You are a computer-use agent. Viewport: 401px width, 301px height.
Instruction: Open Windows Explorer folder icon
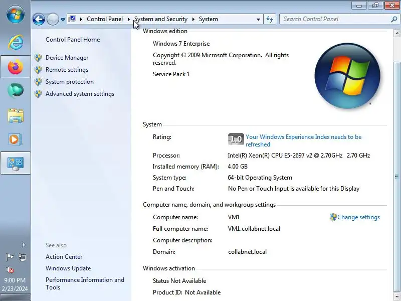[16, 116]
